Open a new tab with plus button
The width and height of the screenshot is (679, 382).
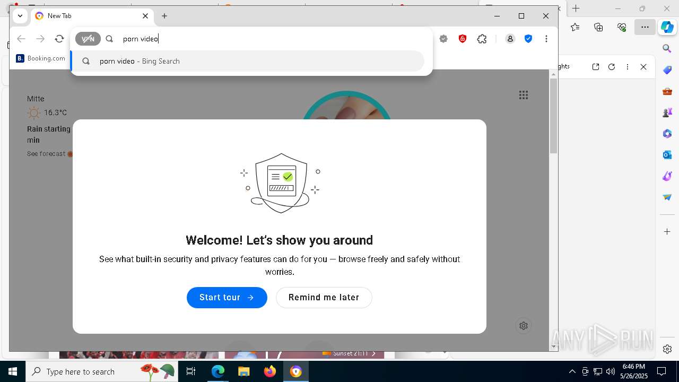164,16
